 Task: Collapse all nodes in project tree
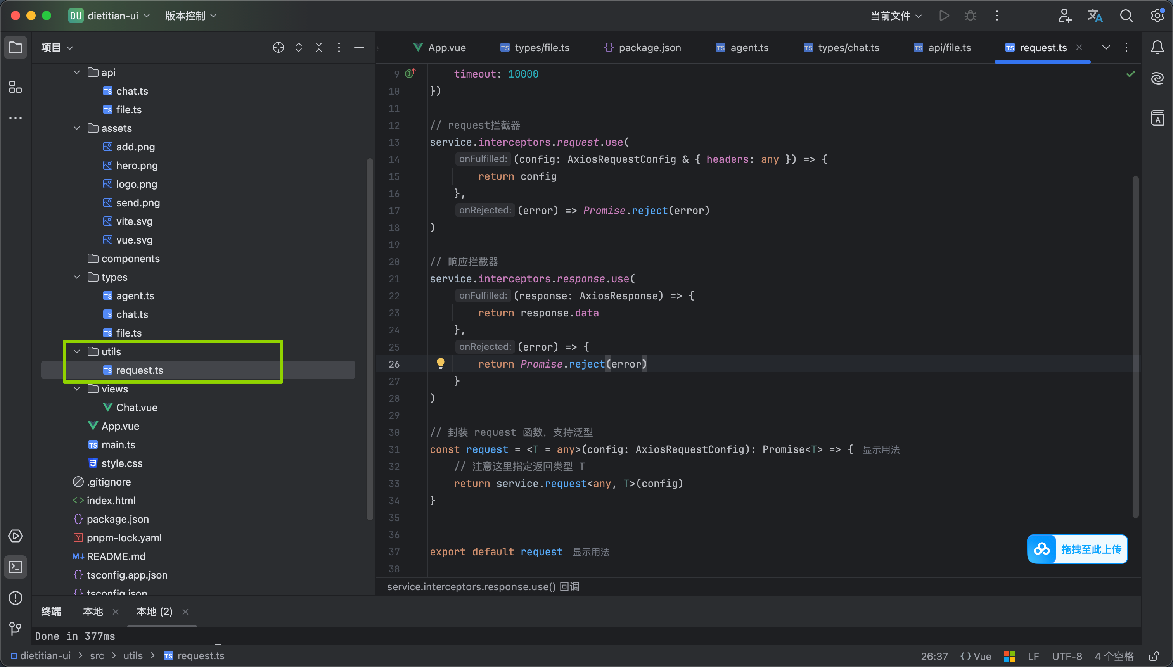pos(318,47)
